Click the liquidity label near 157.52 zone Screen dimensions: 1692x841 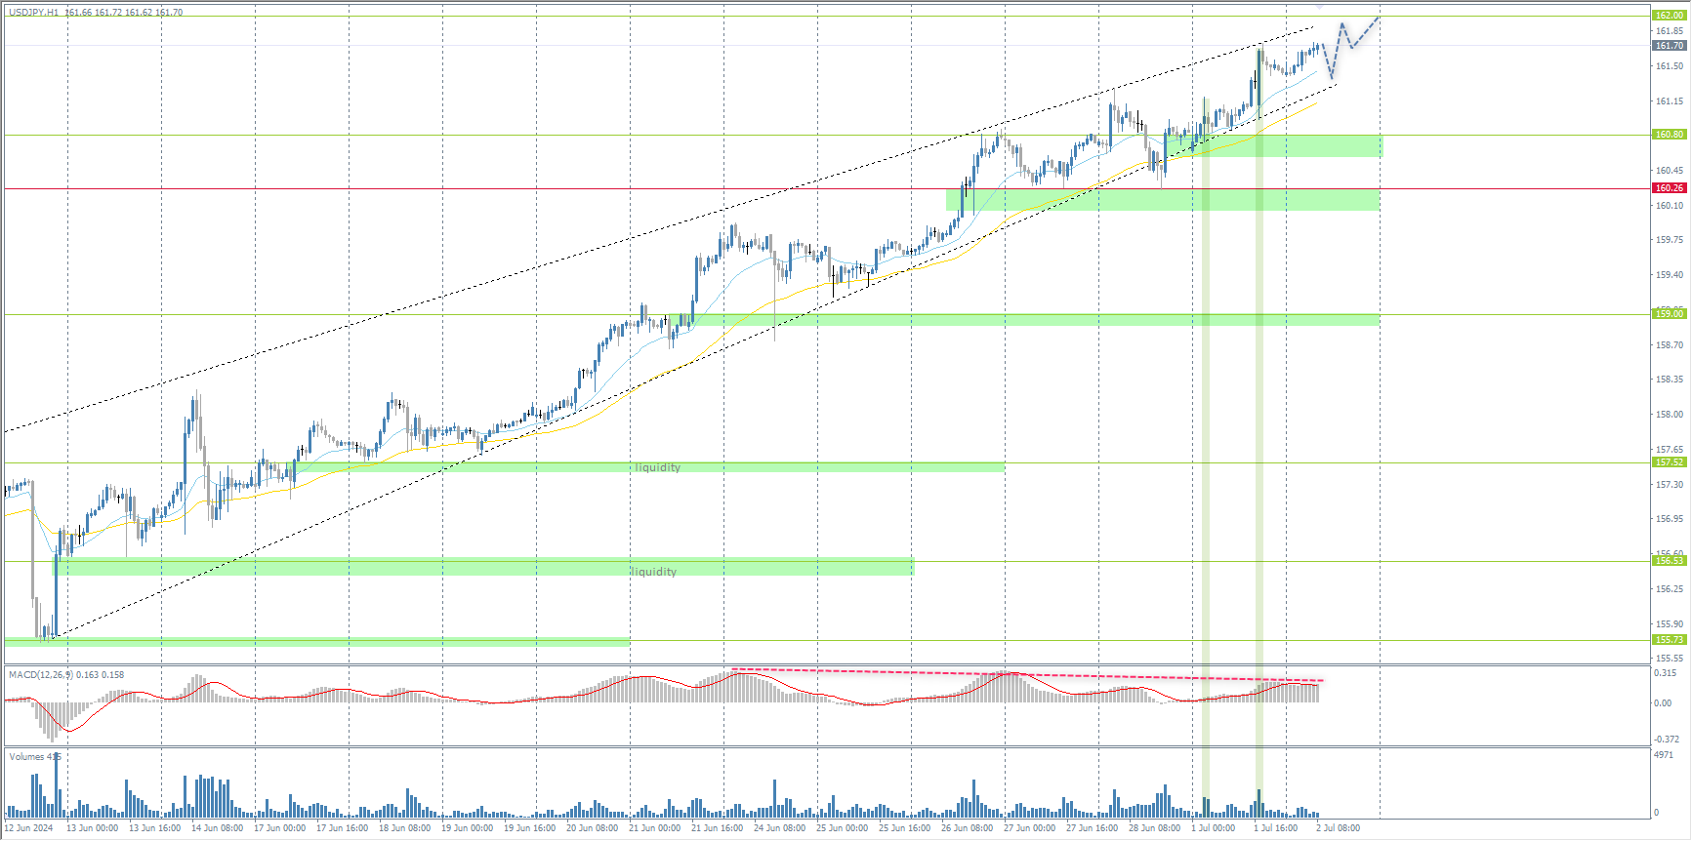tap(658, 467)
